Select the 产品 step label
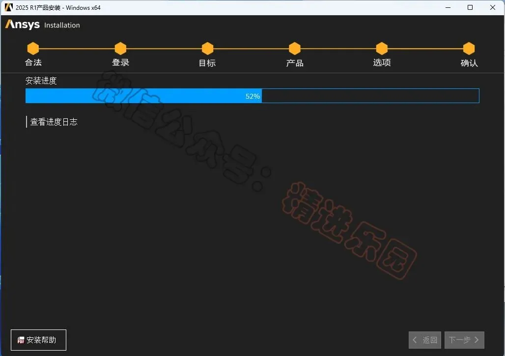The height and width of the screenshot is (356, 505). 295,63
